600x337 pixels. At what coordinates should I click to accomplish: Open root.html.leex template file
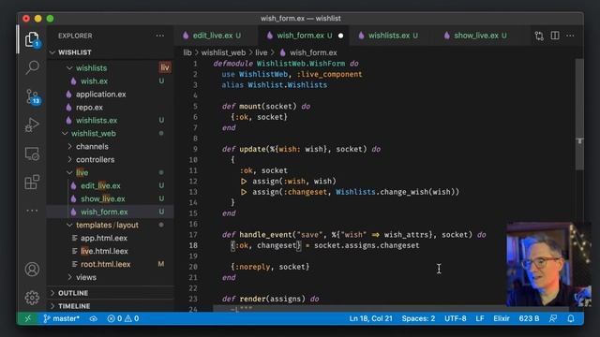coord(111,264)
